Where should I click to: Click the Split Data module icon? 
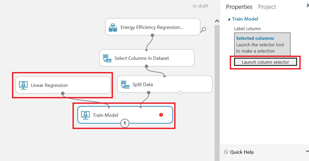pyautogui.click(x=125, y=84)
